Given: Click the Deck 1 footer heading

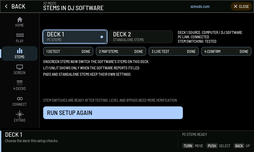Looking at the screenshot, I should 13,135.
